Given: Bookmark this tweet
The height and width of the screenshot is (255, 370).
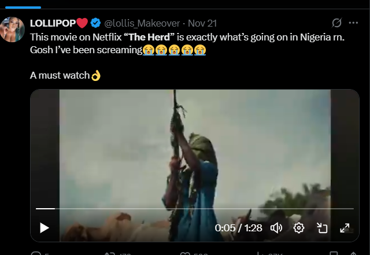Looking at the screenshot, I should tap(334, 253).
